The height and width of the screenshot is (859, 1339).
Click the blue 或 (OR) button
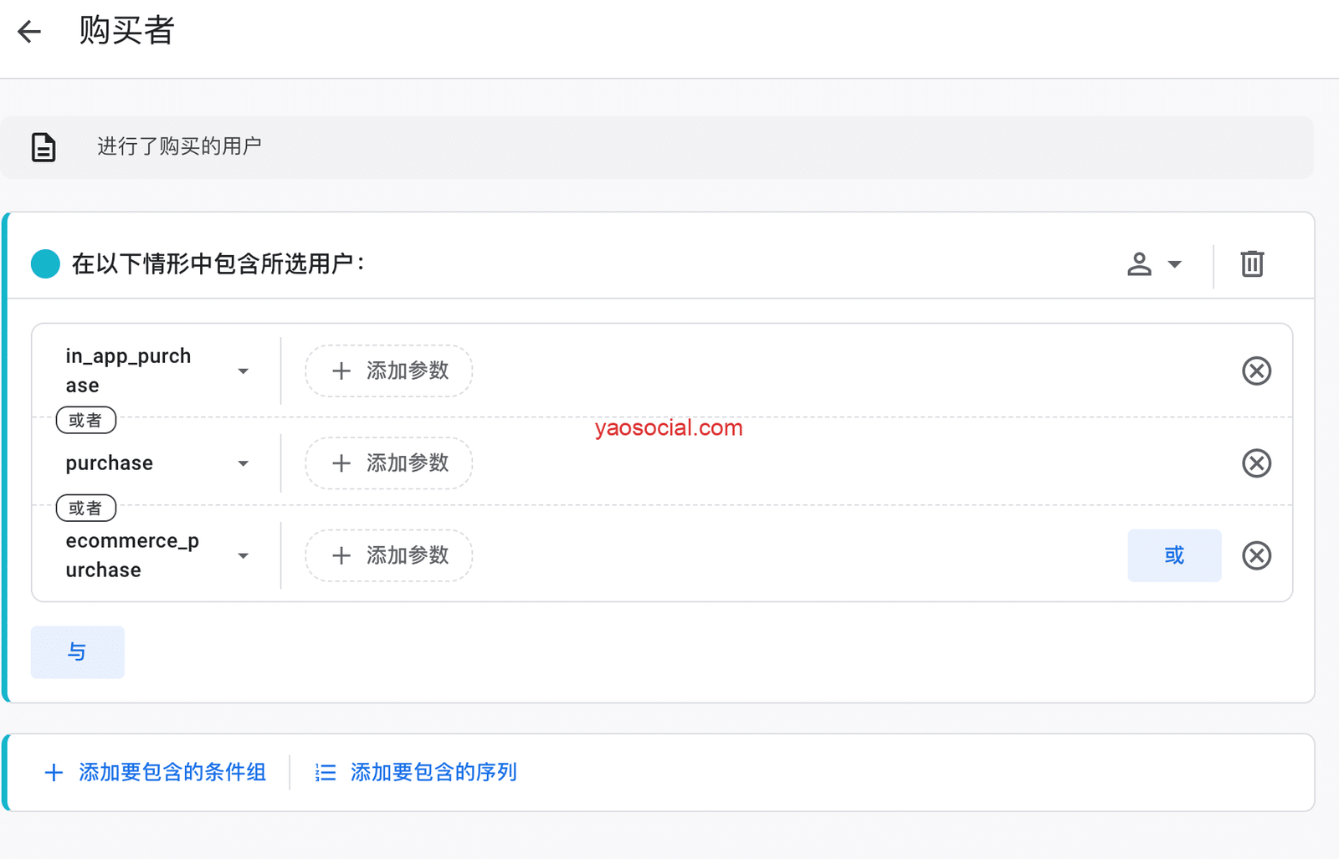[1173, 555]
